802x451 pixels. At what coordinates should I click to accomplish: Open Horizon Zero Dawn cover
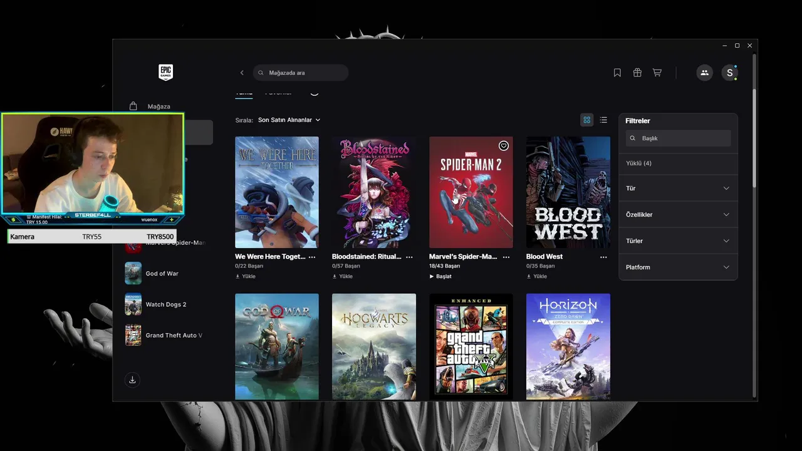tap(568, 346)
